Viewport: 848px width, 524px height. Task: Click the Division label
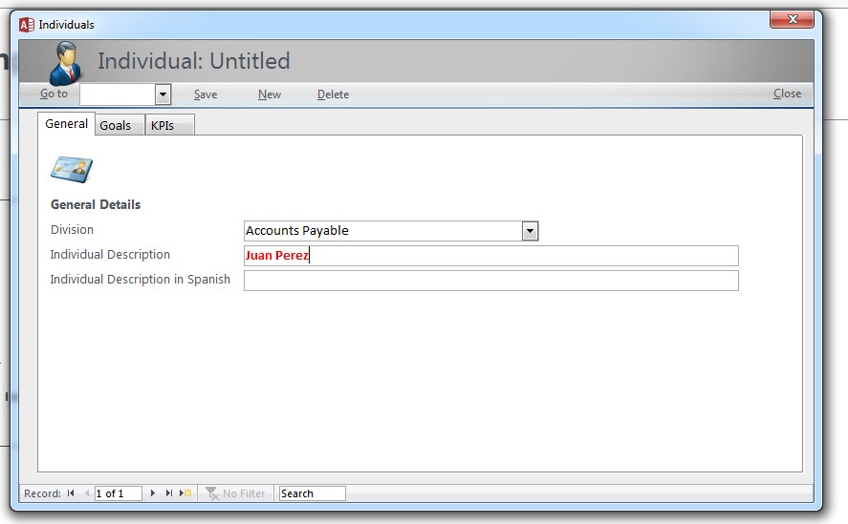[x=72, y=230]
